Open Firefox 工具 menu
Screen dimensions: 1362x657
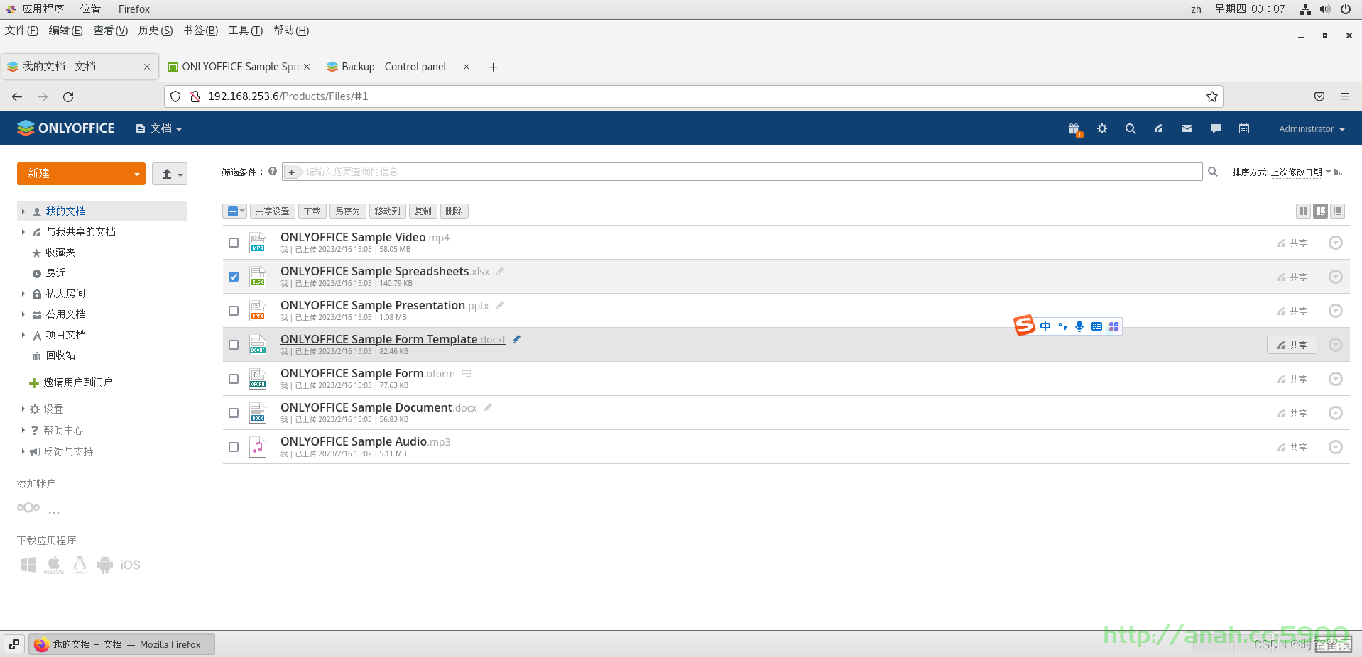246,31
